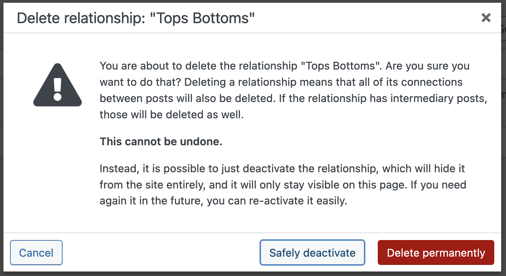Click "those will be deleted as well." line

pyautogui.click(x=172, y=114)
